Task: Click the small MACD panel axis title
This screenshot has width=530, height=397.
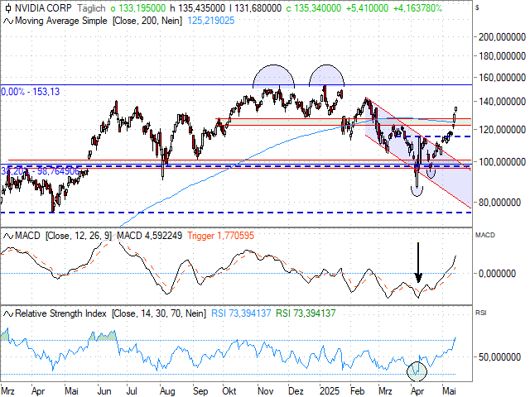Action: pos(485,235)
